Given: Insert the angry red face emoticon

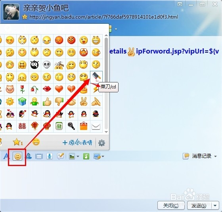Looking at the screenshot, I should (x=71, y=40).
